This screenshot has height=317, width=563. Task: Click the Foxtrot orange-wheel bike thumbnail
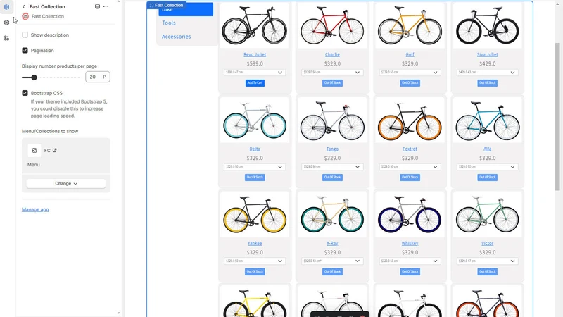(x=410, y=120)
